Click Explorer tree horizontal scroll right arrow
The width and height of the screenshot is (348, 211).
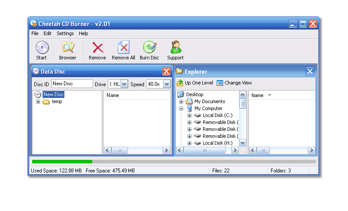tap(235, 150)
